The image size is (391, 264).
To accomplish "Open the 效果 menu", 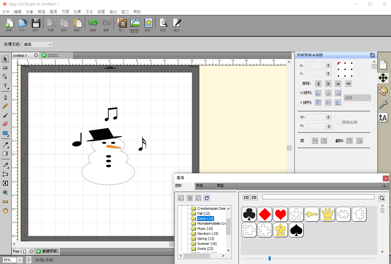I will tap(77, 12).
